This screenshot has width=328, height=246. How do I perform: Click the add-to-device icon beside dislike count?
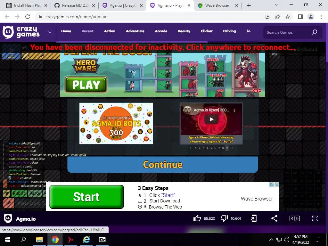254,218
